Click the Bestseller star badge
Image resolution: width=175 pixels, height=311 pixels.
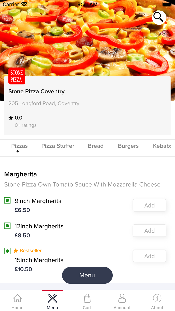pyautogui.click(x=16, y=251)
